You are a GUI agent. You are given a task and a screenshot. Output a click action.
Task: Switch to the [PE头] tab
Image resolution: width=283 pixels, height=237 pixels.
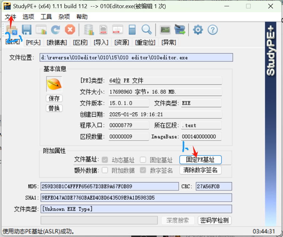pos(33,42)
